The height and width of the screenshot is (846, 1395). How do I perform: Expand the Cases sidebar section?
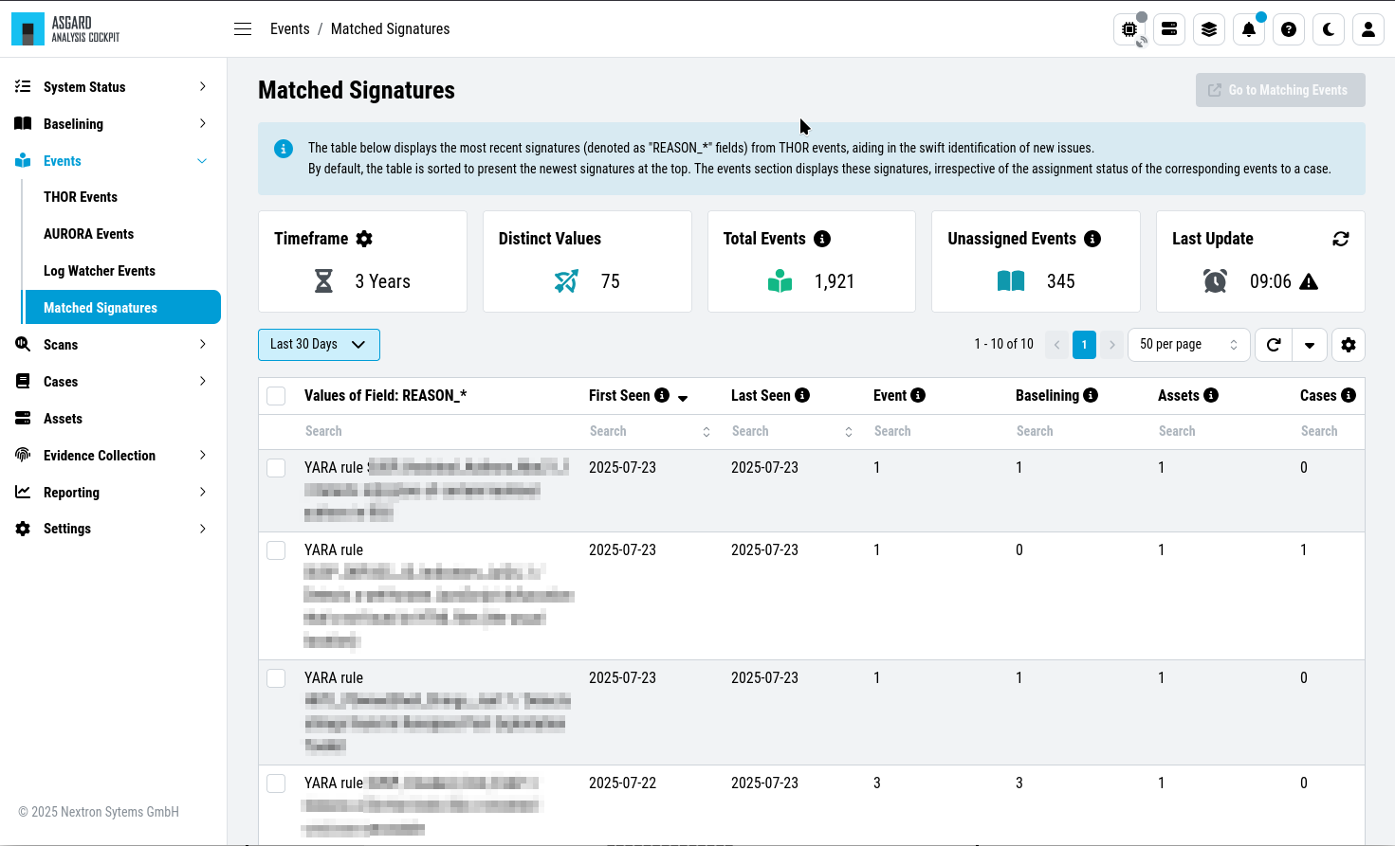coord(113,382)
